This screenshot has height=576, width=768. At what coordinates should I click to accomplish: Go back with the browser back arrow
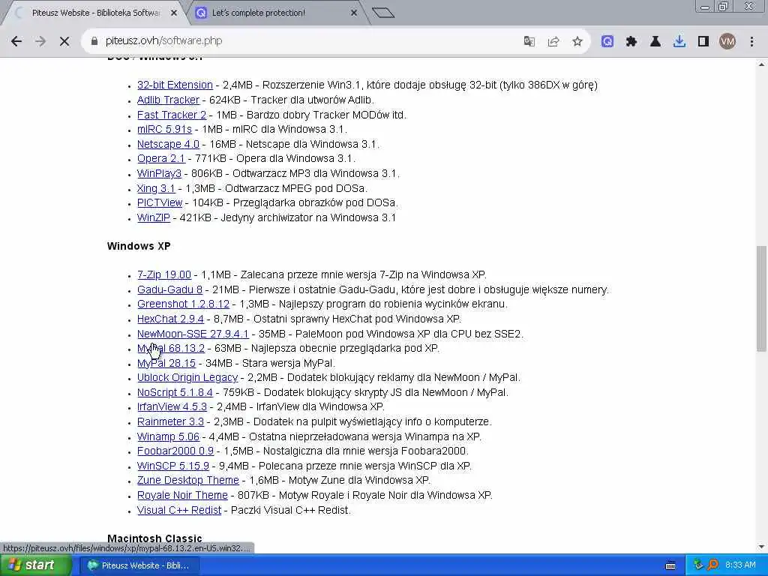[x=16, y=41]
